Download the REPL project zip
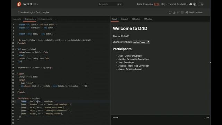This screenshot has width=222, height=125. pos(174,12)
